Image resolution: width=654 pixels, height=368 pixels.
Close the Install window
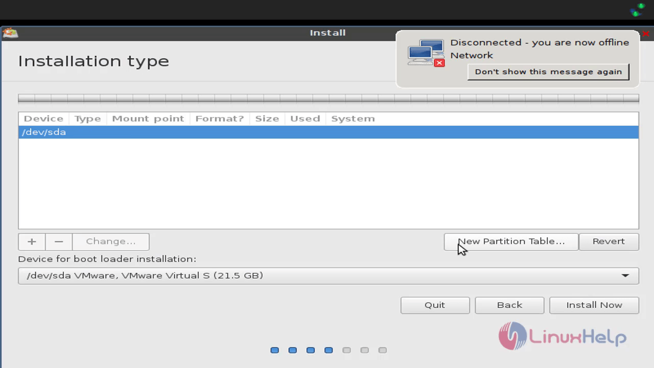(x=646, y=34)
